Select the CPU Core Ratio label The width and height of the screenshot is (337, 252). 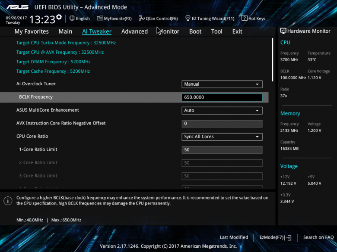click(32, 136)
